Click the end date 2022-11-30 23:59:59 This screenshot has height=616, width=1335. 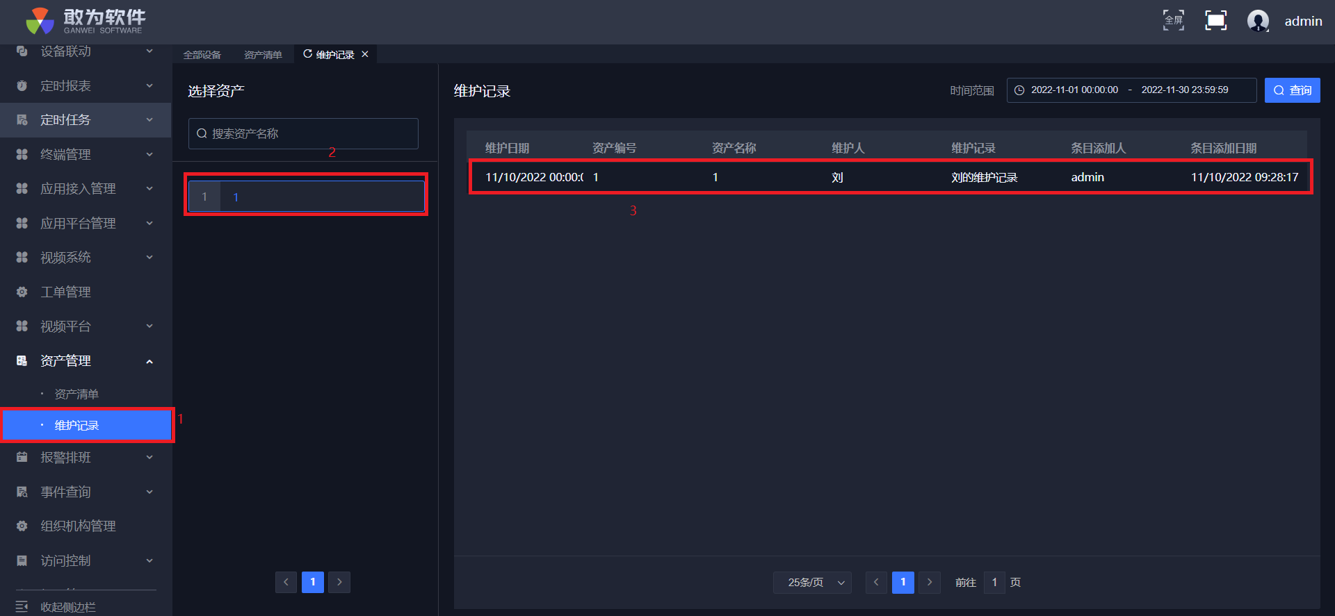(x=1185, y=90)
